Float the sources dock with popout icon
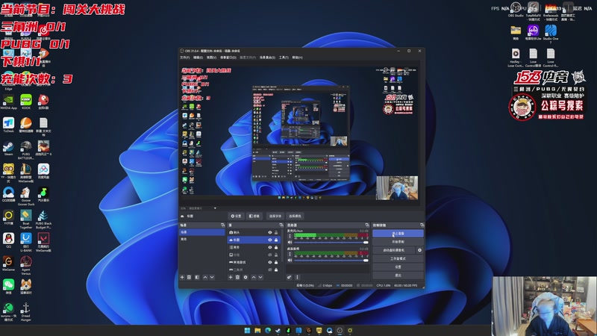The width and height of the screenshot is (597, 336). pos(281,225)
